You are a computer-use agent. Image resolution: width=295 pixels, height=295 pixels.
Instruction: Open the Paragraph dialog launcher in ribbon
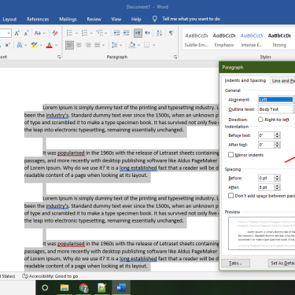pyautogui.click(x=175, y=57)
